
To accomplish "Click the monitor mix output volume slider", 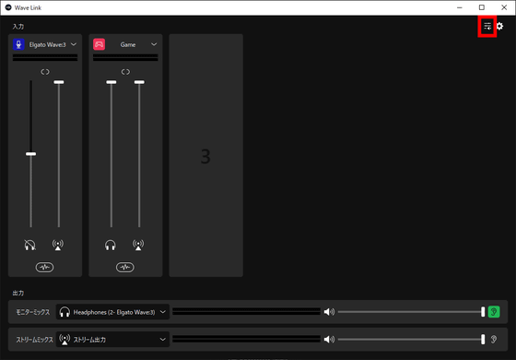I will tap(411, 312).
